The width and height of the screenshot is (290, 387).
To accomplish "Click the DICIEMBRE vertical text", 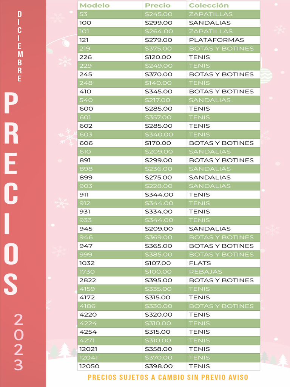I will point(20,46).
